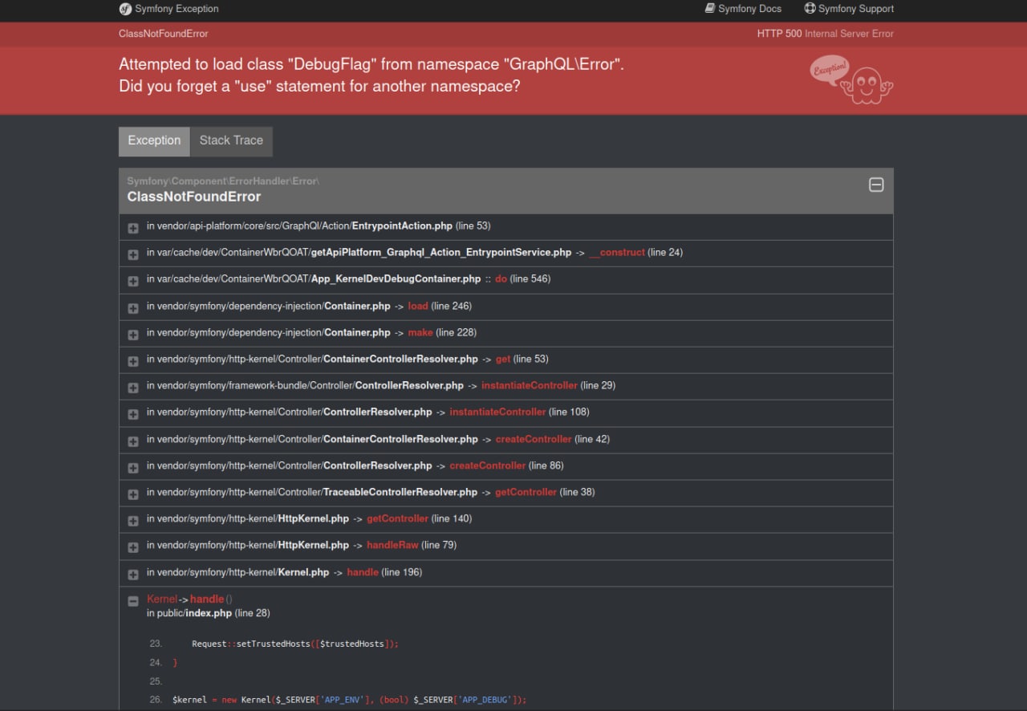1027x711 pixels.
Task: Expand ContainerControllerResolver.php get line 53 trace
Action: point(133,361)
